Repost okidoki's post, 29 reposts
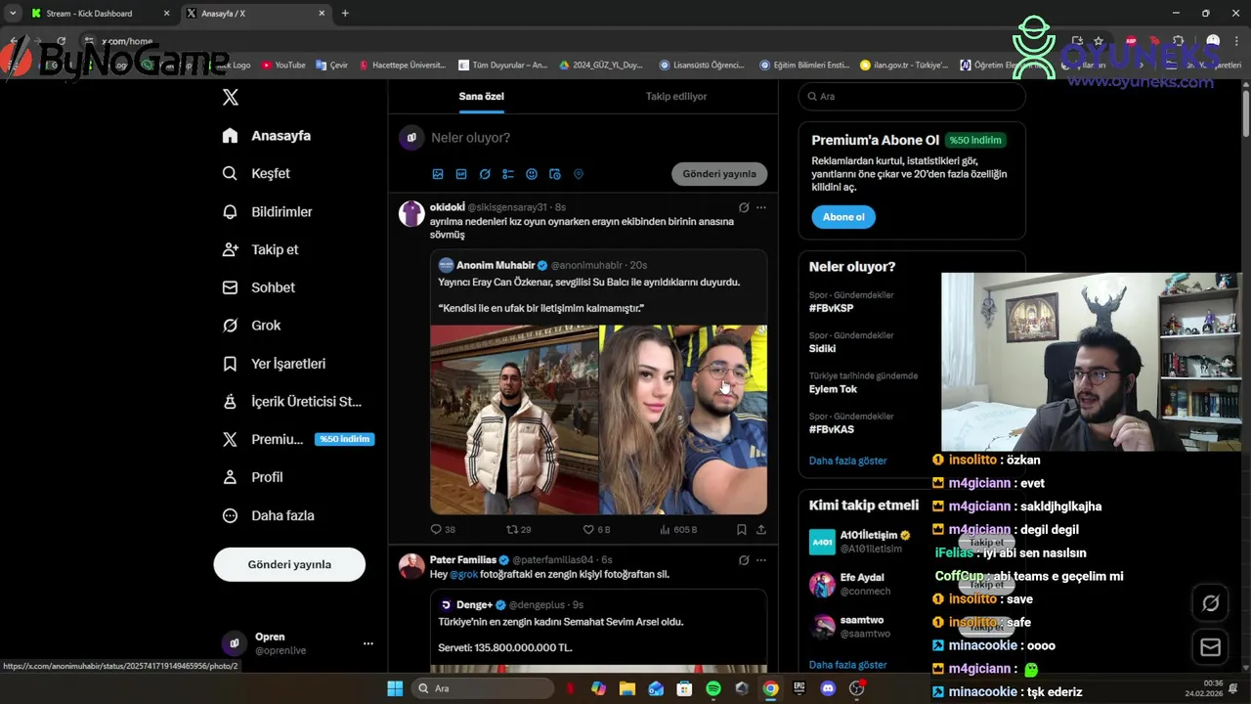 pos(518,529)
